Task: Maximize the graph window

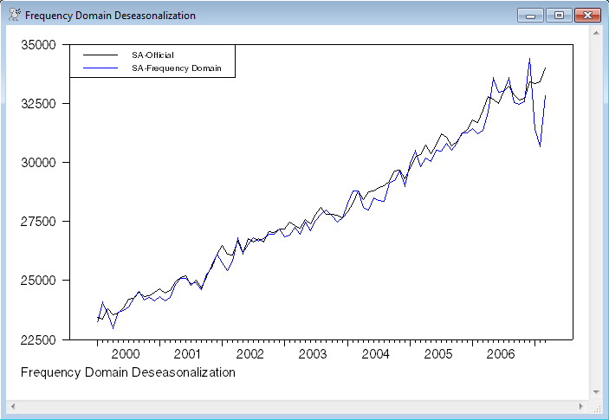Action: [x=559, y=16]
